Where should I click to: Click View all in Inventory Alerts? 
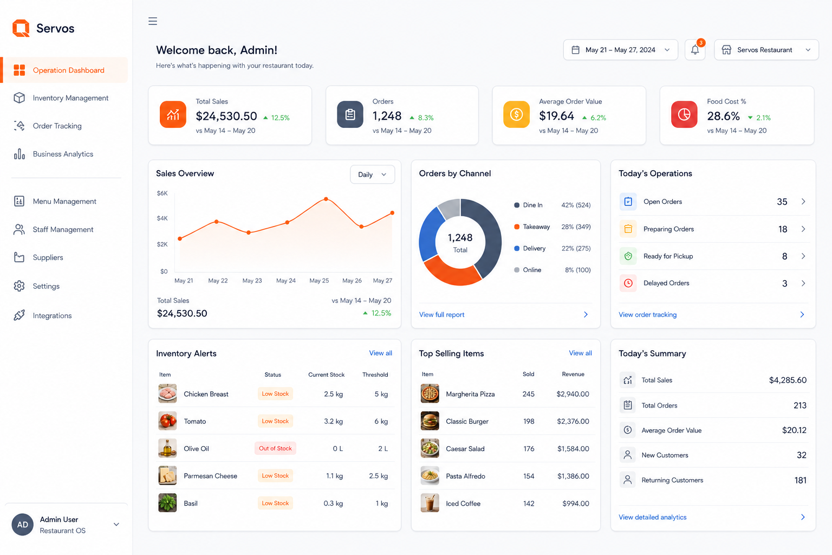point(381,353)
